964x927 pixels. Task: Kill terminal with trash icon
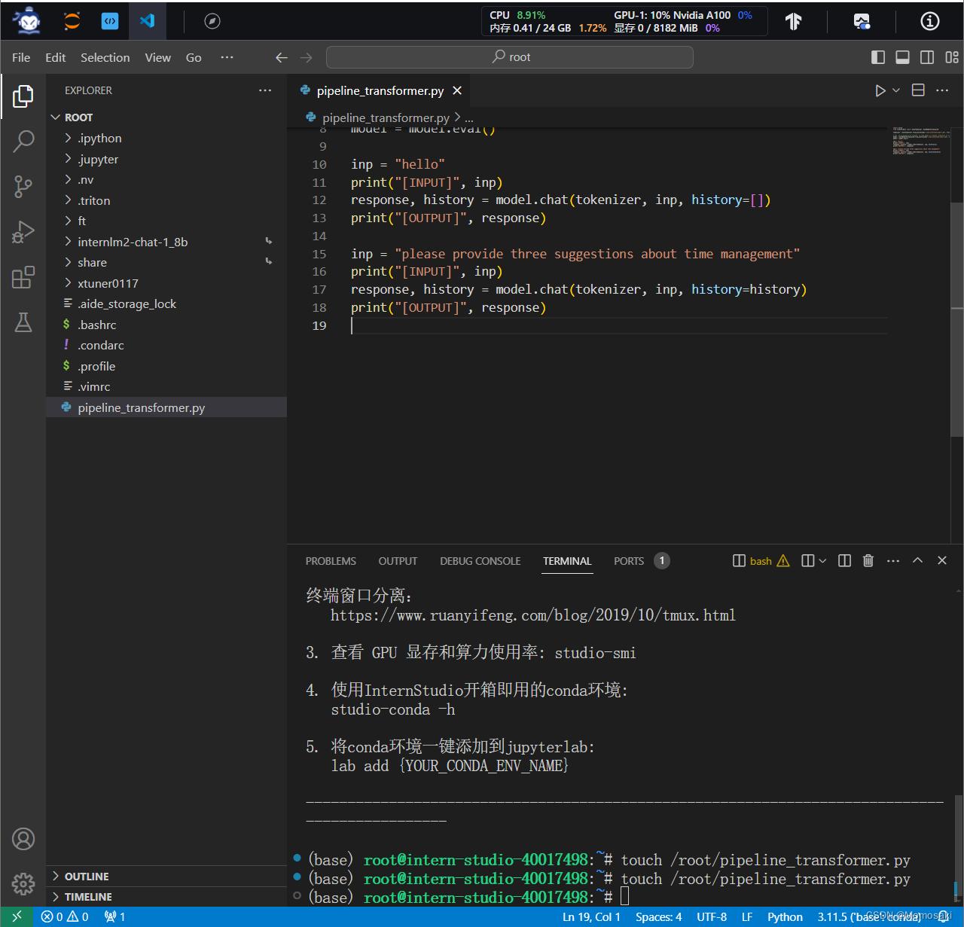coord(868,560)
